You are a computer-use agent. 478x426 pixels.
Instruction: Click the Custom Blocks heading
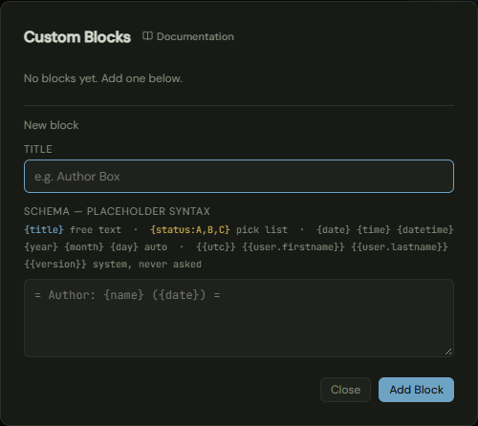77,37
